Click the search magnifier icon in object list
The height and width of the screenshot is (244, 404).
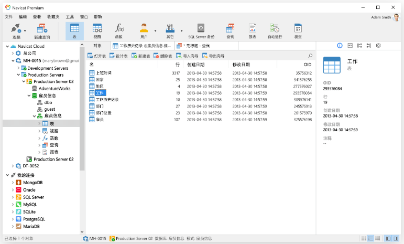click(310, 56)
